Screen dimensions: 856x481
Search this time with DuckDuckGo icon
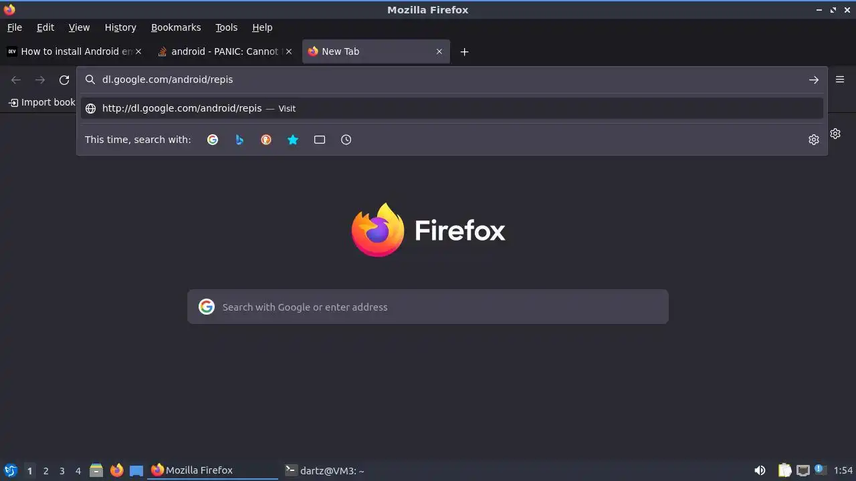click(266, 140)
